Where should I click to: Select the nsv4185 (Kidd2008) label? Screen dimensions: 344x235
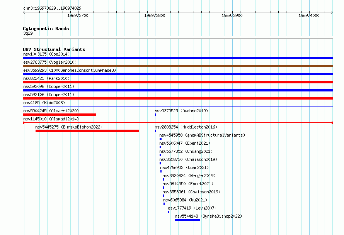[x=44, y=103]
